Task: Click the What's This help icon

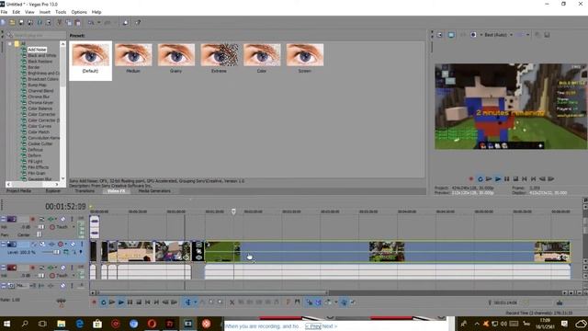Action: 138,22
